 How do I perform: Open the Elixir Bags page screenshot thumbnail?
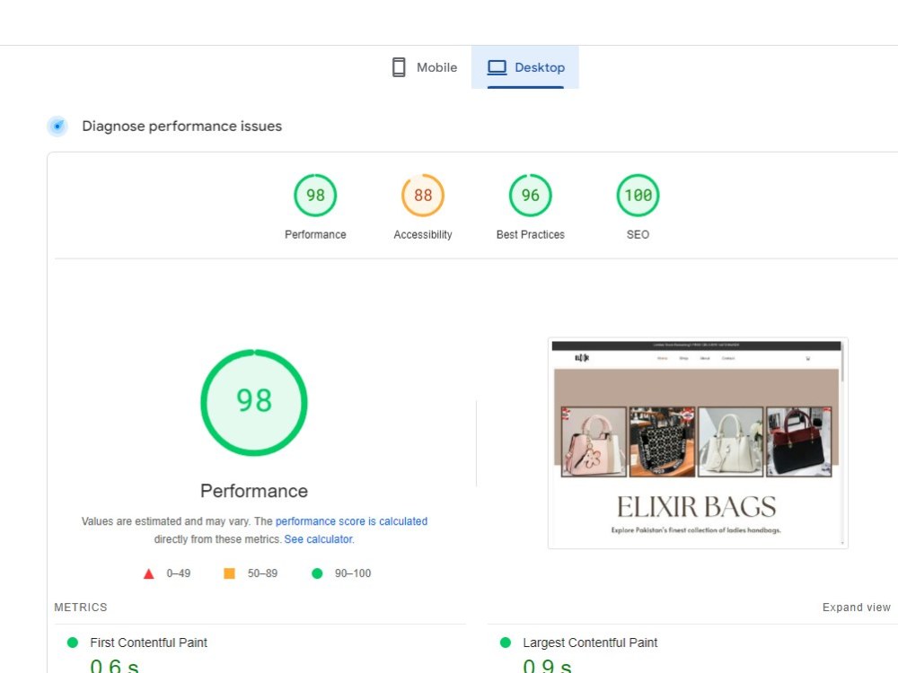click(698, 443)
